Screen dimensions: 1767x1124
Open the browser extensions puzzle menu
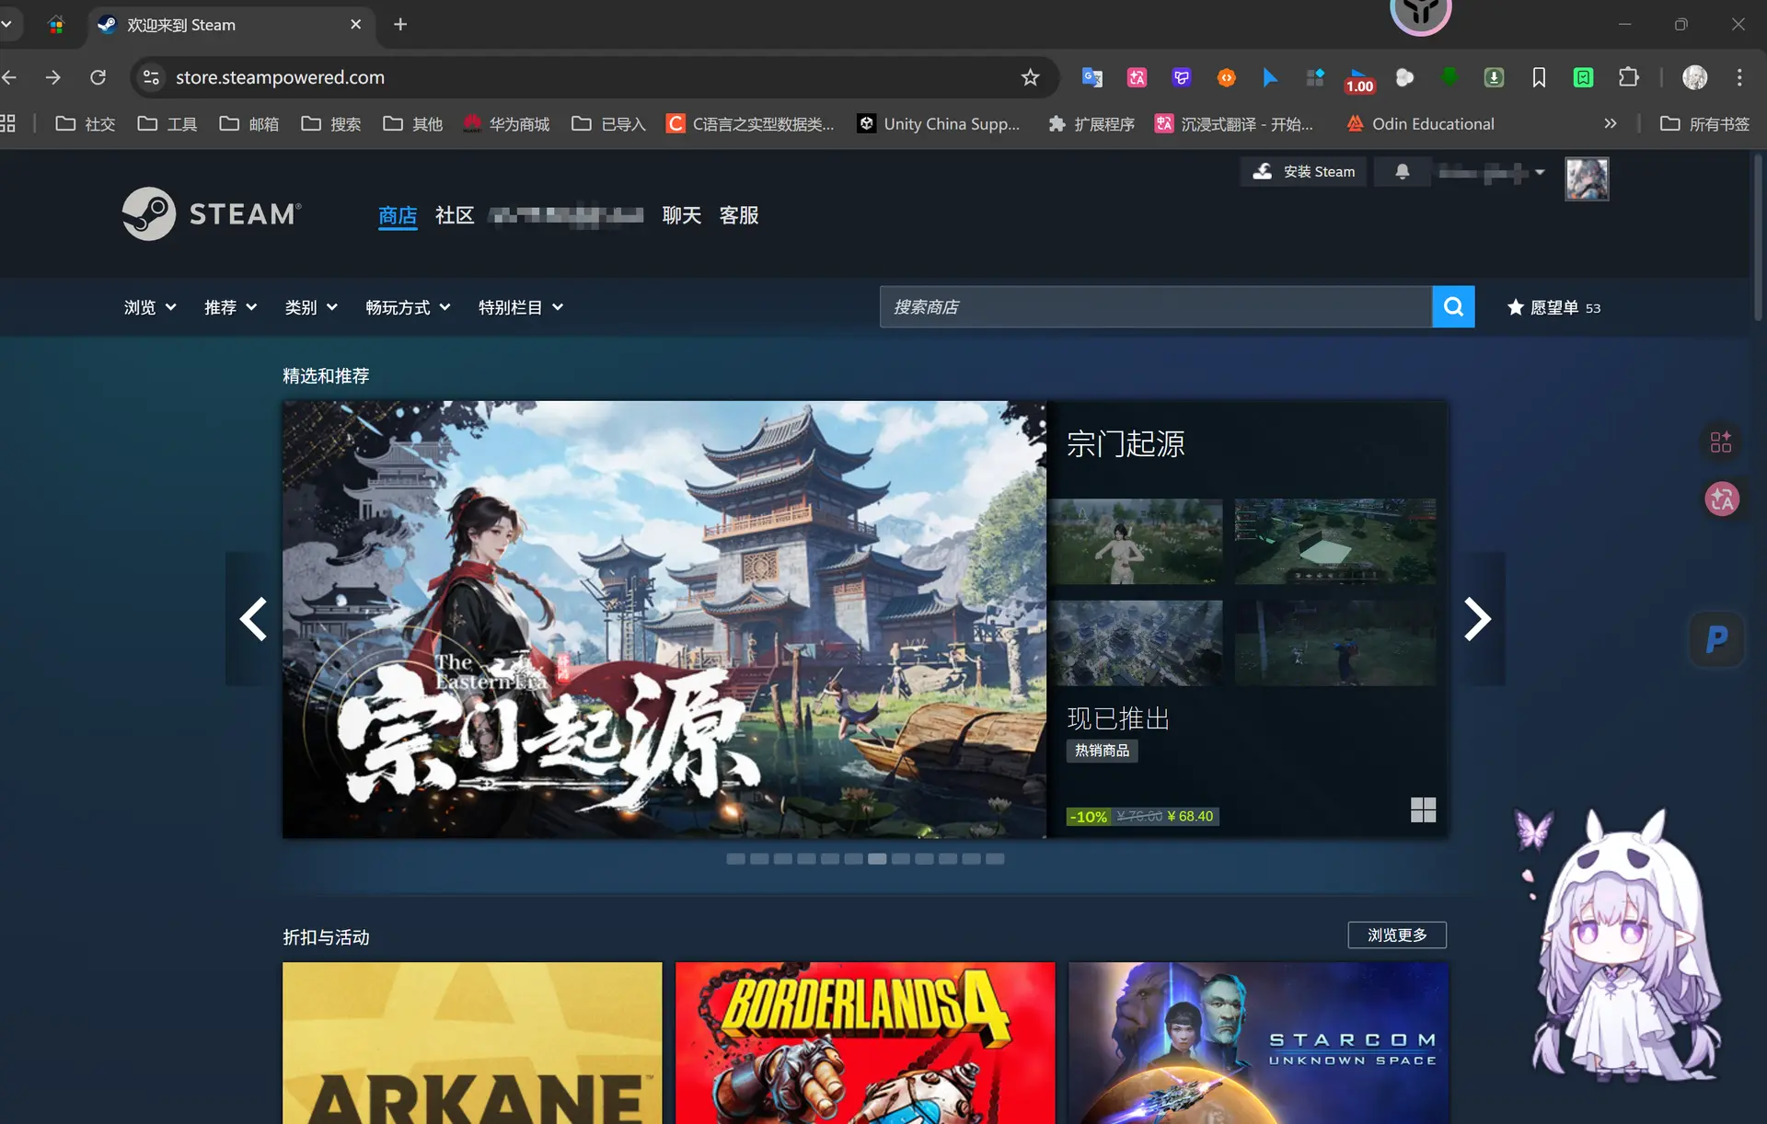[x=1628, y=78]
